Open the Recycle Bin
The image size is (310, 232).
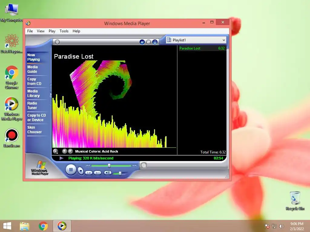tap(295, 201)
